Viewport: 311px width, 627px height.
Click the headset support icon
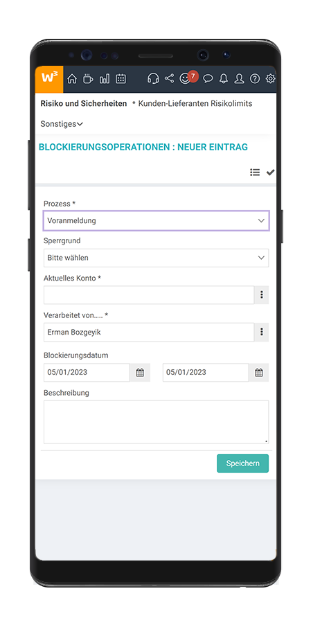(x=152, y=78)
